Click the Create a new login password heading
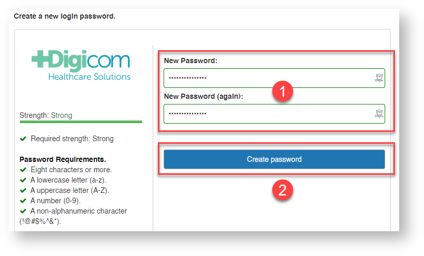 pos(65,16)
